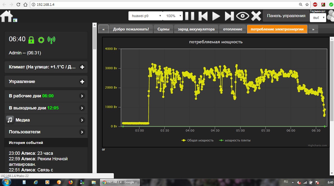
Task: Click the green wireless antenna icon
Action: [51, 40]
